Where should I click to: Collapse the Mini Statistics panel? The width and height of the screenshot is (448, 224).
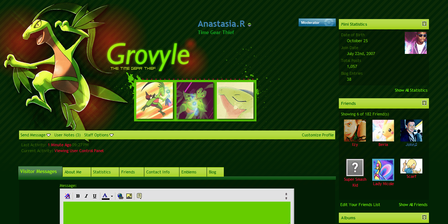424,24
